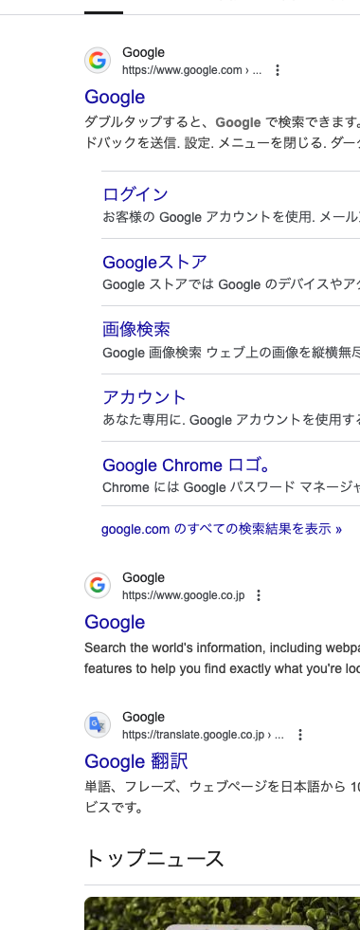Show all results from google.com link

click(x=222, y=529)
